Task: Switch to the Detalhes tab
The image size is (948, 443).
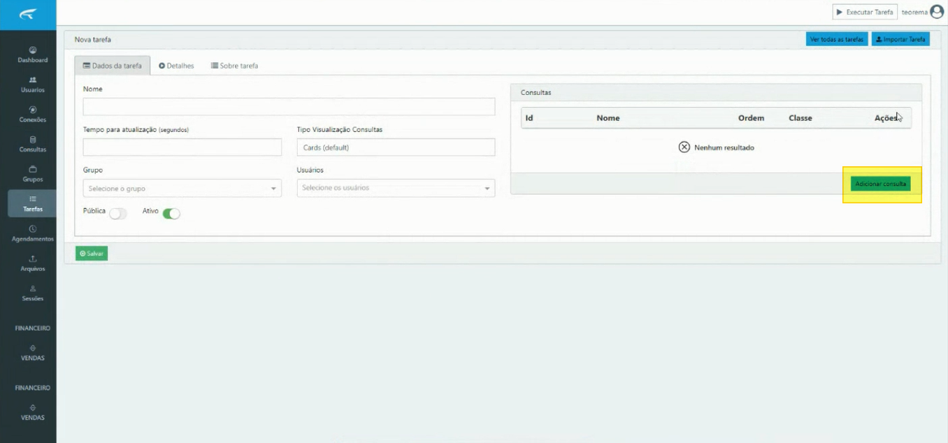Action: click(176, 66)
